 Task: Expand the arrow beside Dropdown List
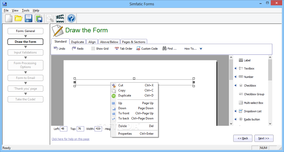236,111
